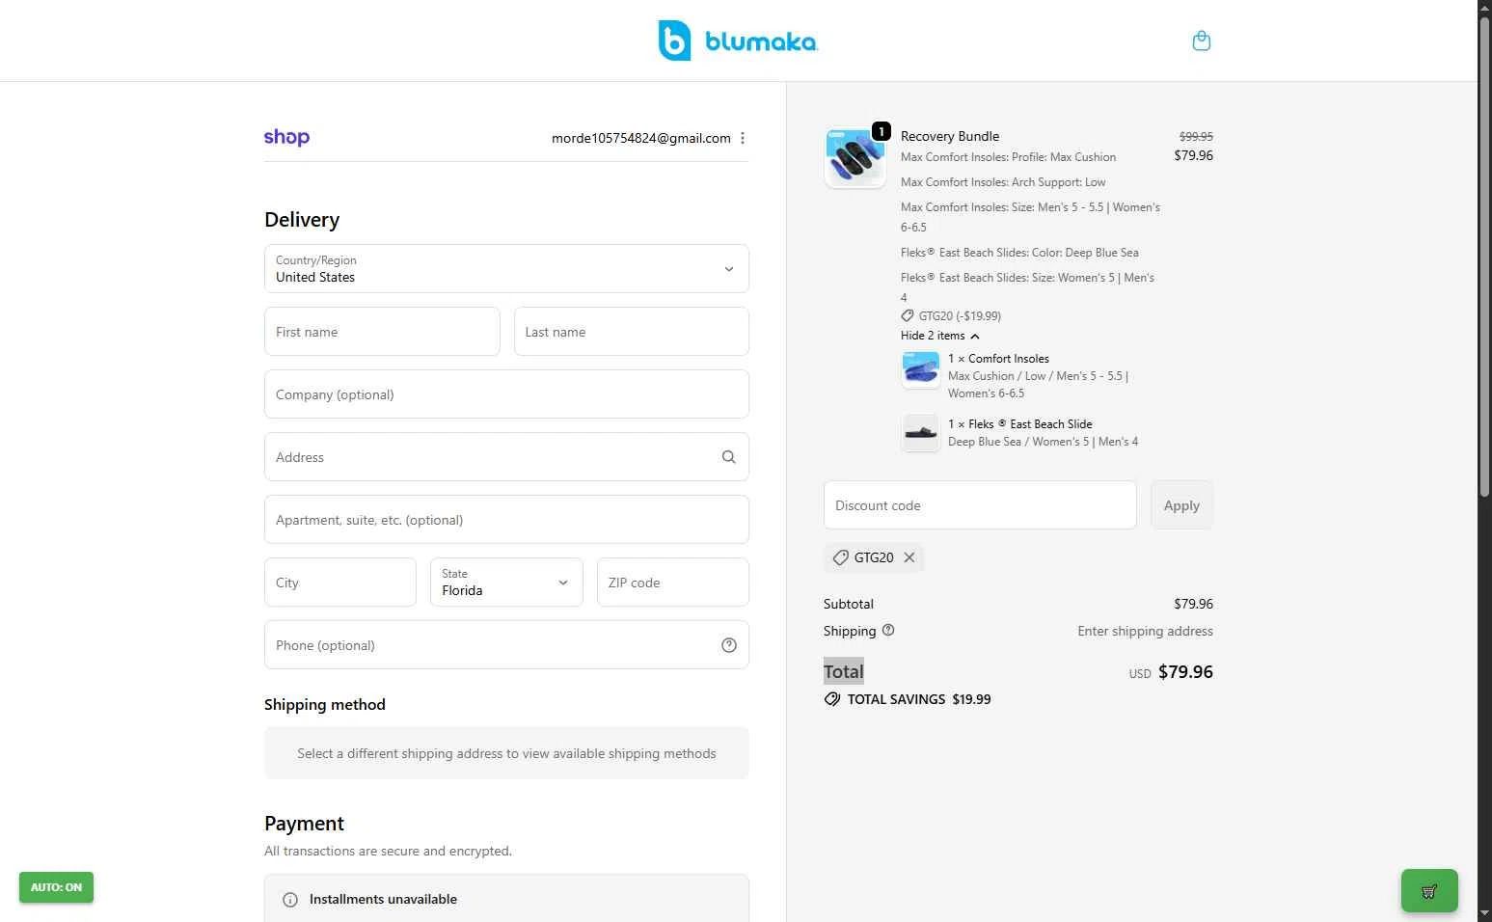Click the green cart floating button
Image resolution: width=1492 pixels, height=922 pixels.
click(1429, 891)
